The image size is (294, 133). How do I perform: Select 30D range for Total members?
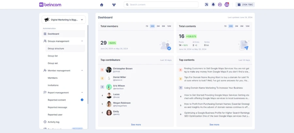[x=152, y=26]
